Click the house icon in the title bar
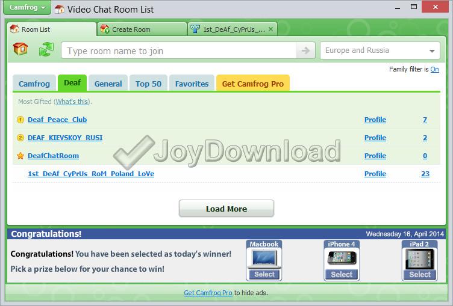 [60, 9]
